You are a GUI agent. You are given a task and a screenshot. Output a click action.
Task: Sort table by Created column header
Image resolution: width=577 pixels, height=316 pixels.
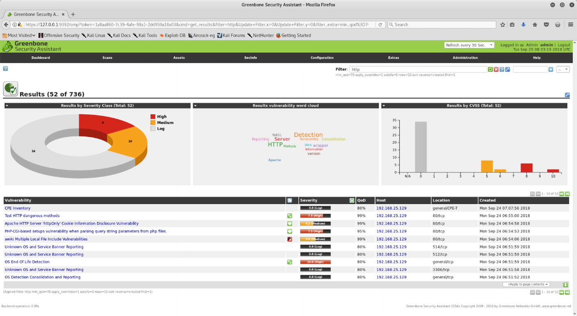coord(487,200)
